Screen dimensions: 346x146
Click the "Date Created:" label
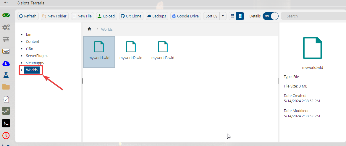(x=295, y=96)
